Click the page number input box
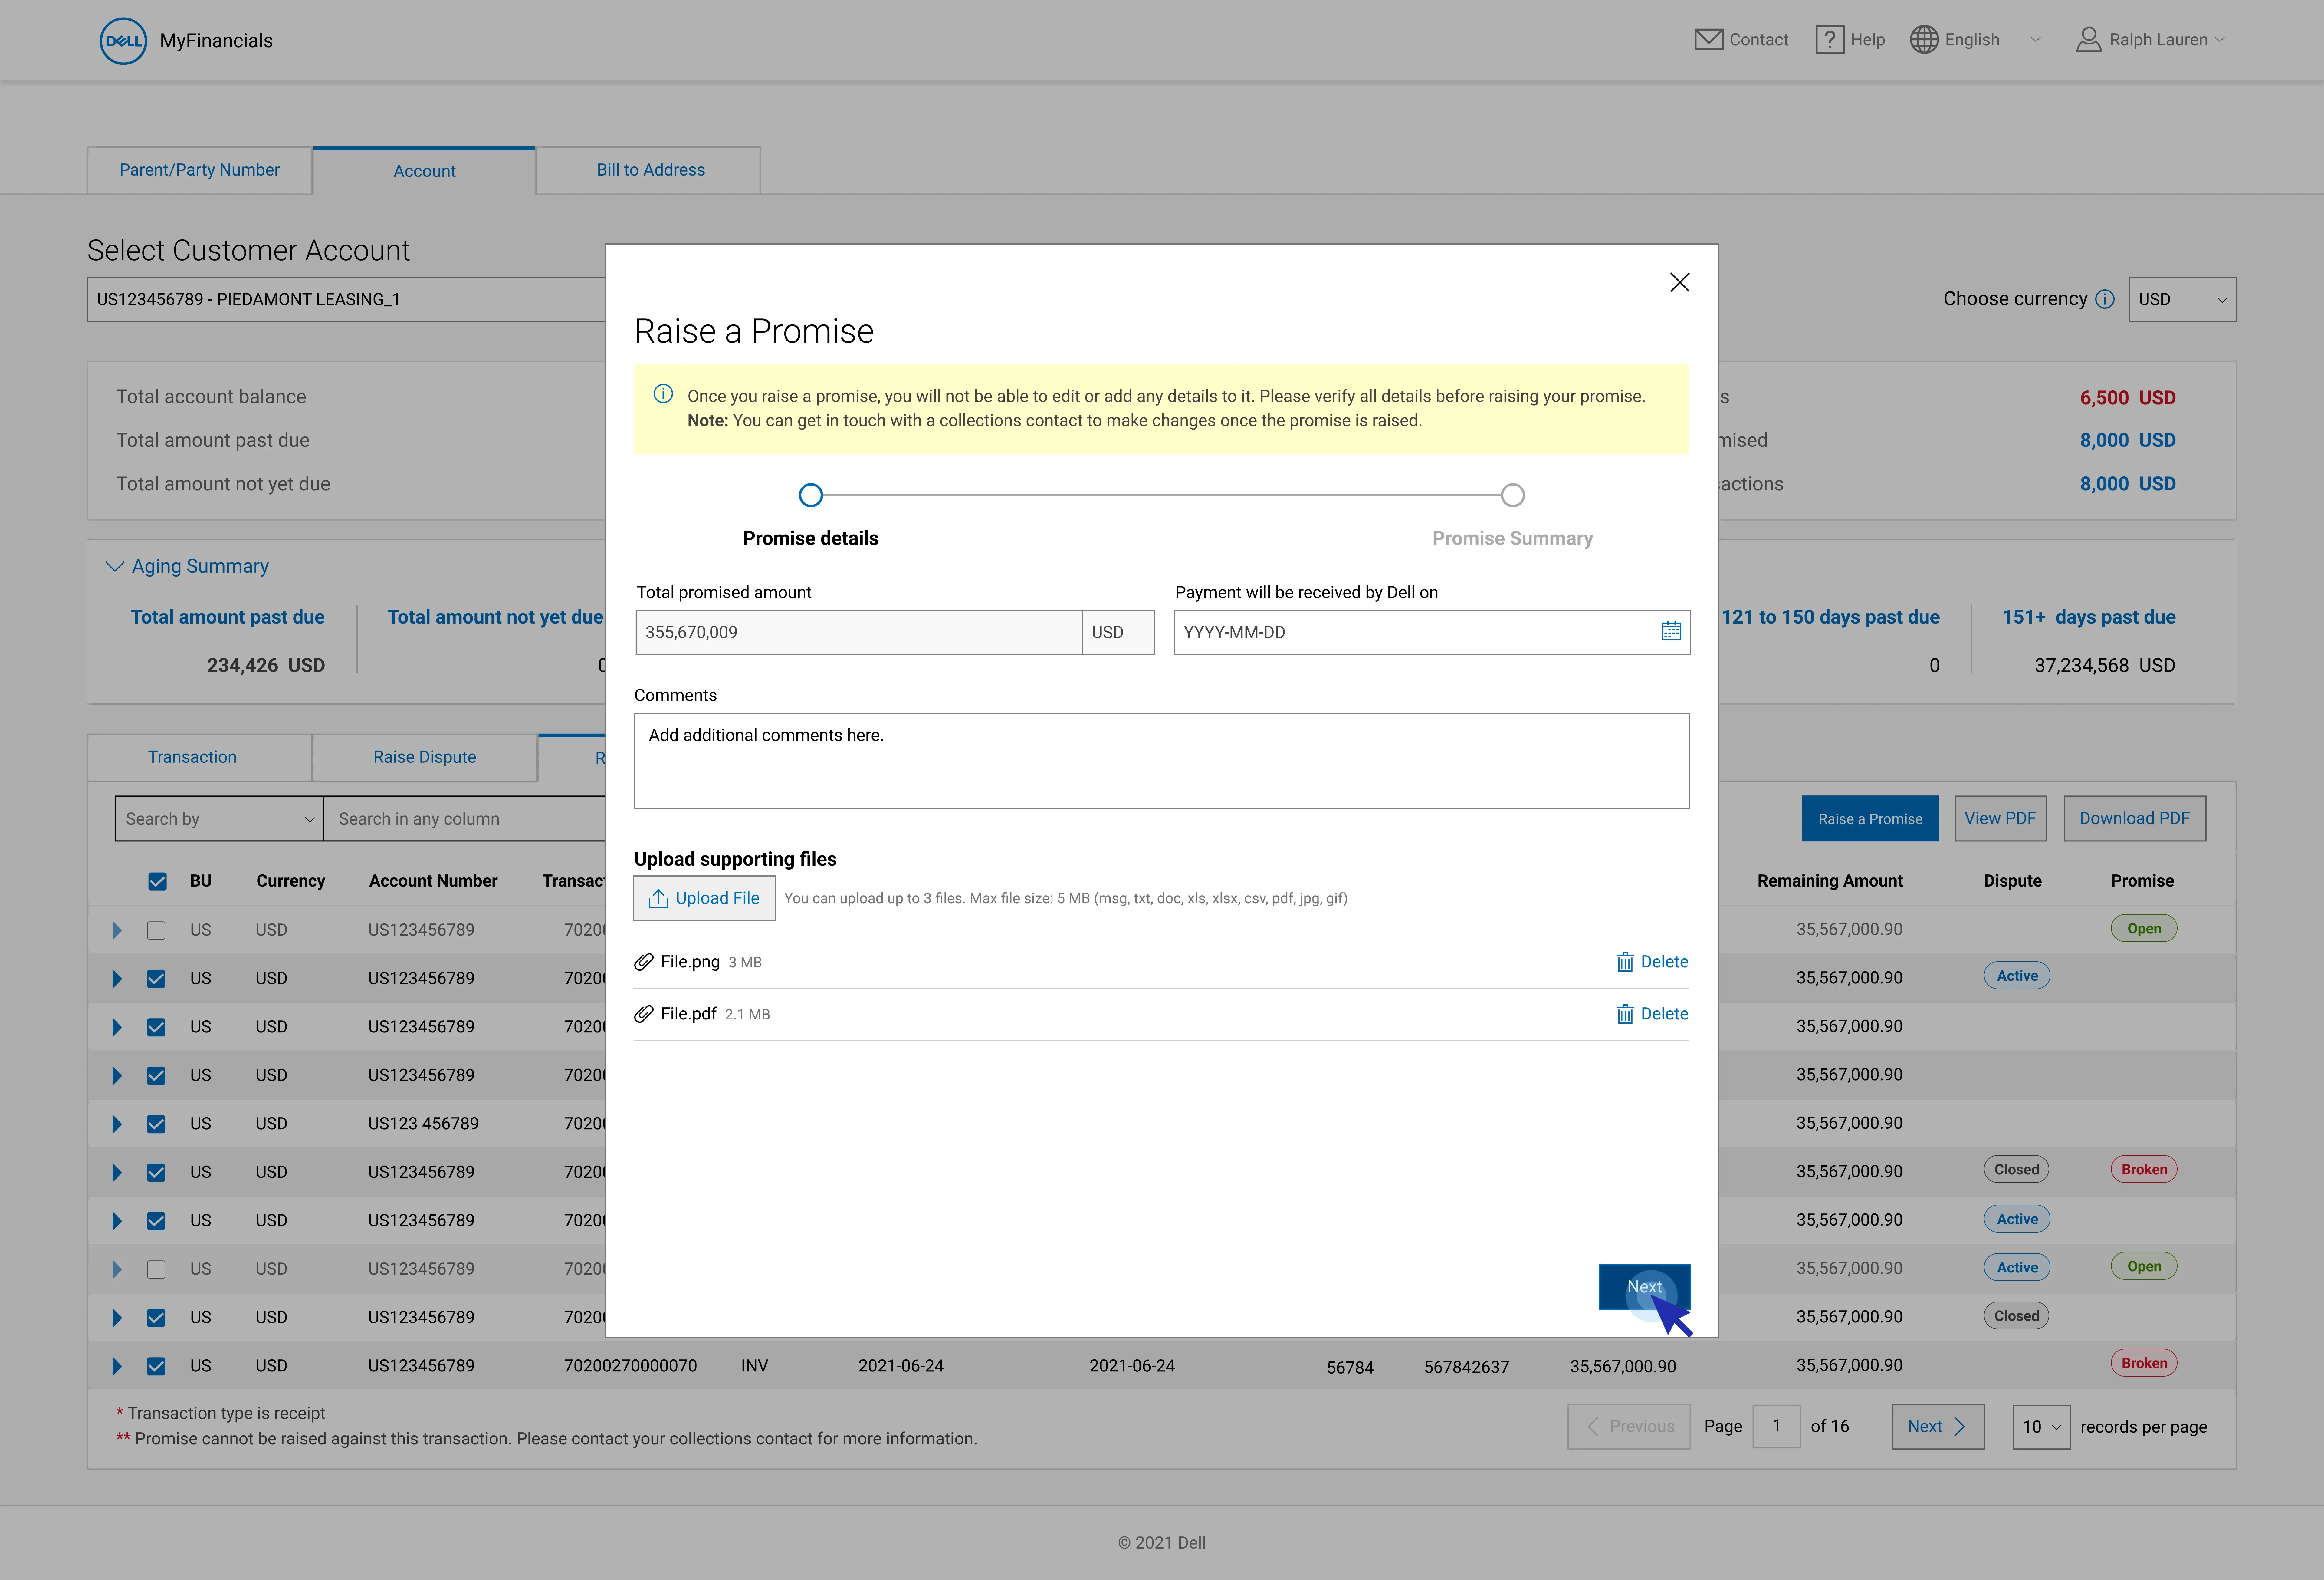Viewport: 2324px width, 1580px height. point(1776,1427)
